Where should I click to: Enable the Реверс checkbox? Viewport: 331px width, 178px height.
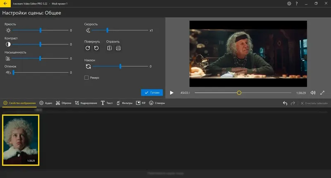86,77
